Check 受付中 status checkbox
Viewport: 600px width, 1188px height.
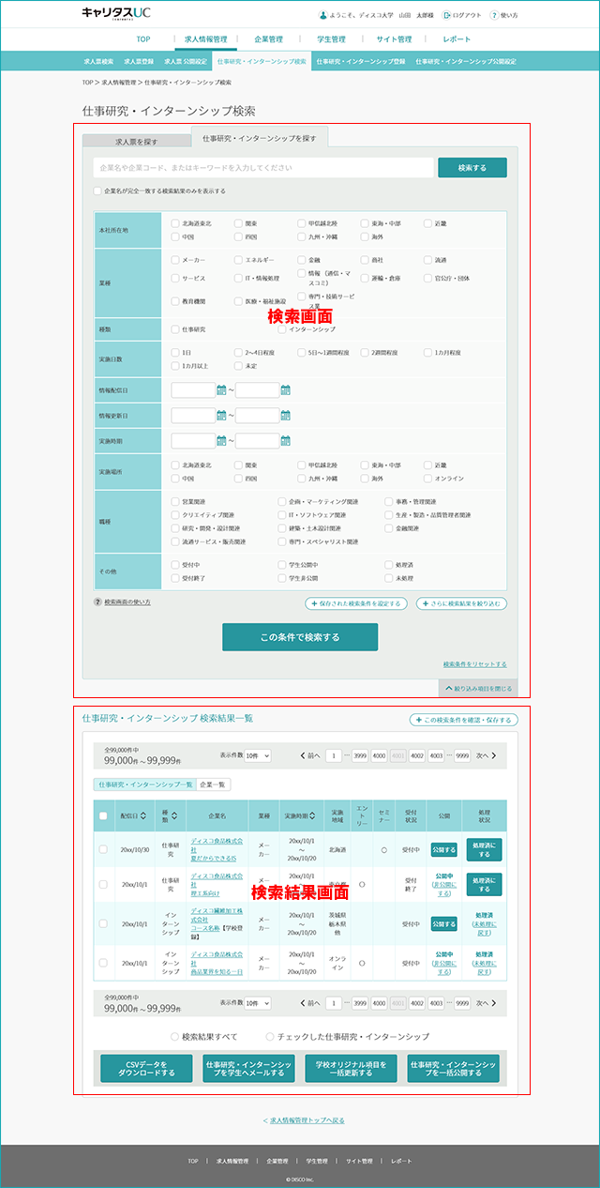pos(175,565)
